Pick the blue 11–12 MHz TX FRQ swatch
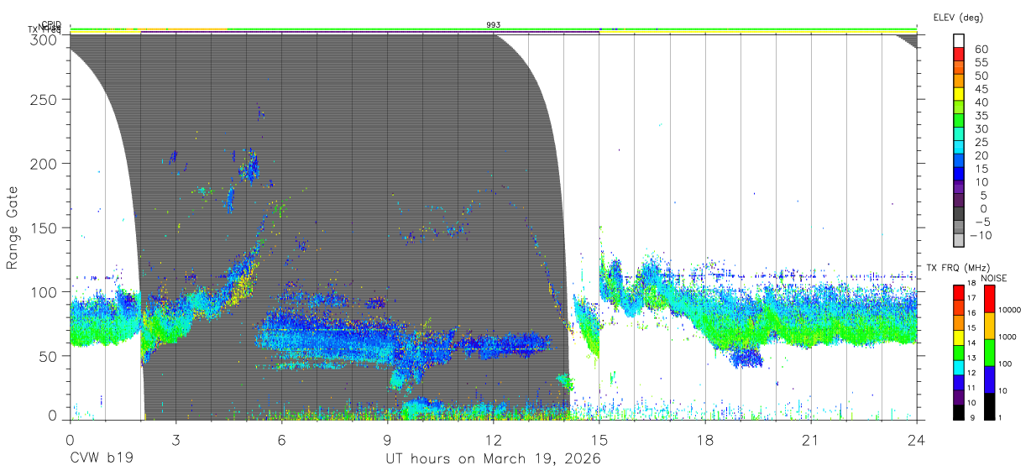The width and height of the screenshot is (1031, 476). 959,381
